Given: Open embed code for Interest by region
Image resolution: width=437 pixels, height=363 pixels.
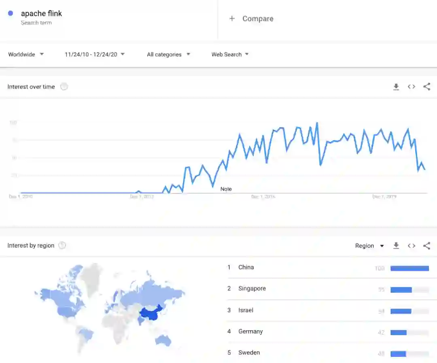Looking at the screenshot, I should [x=412, y=246].
